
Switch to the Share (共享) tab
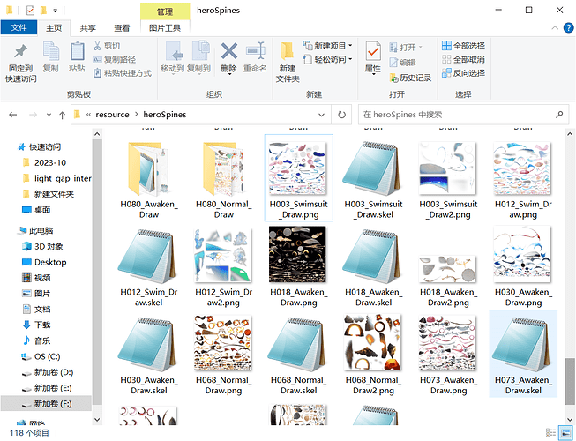(88, 28)
